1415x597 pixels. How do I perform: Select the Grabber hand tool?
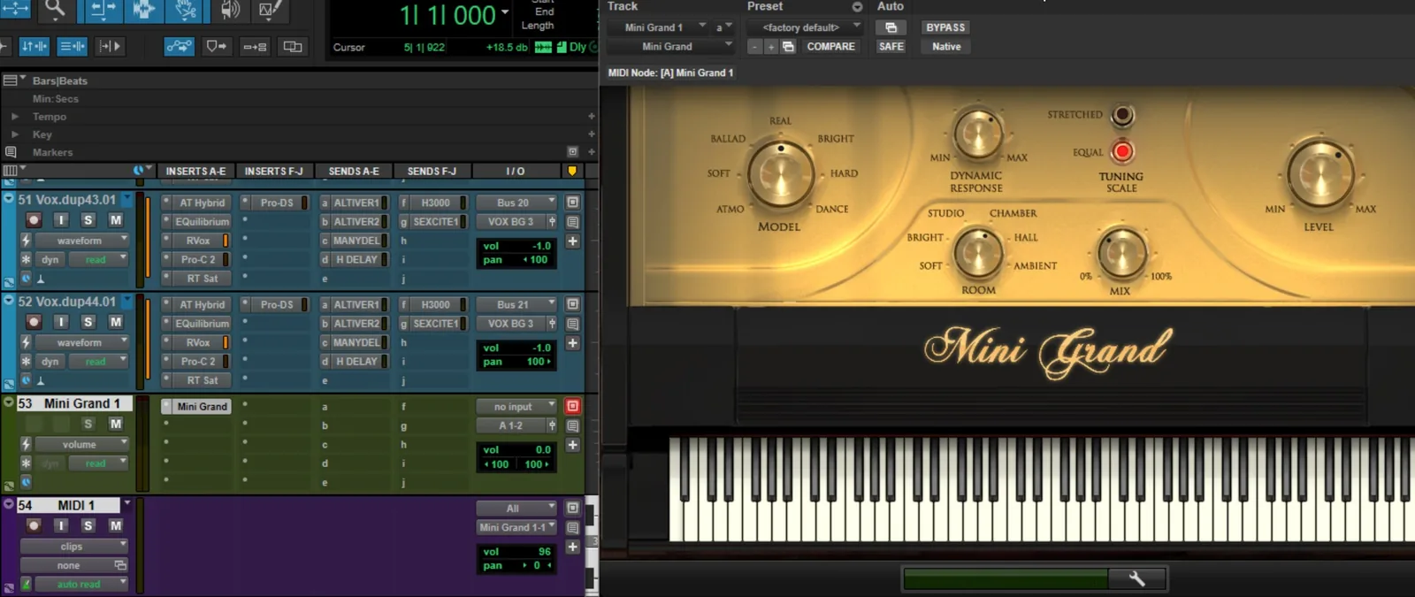point(185,10)
